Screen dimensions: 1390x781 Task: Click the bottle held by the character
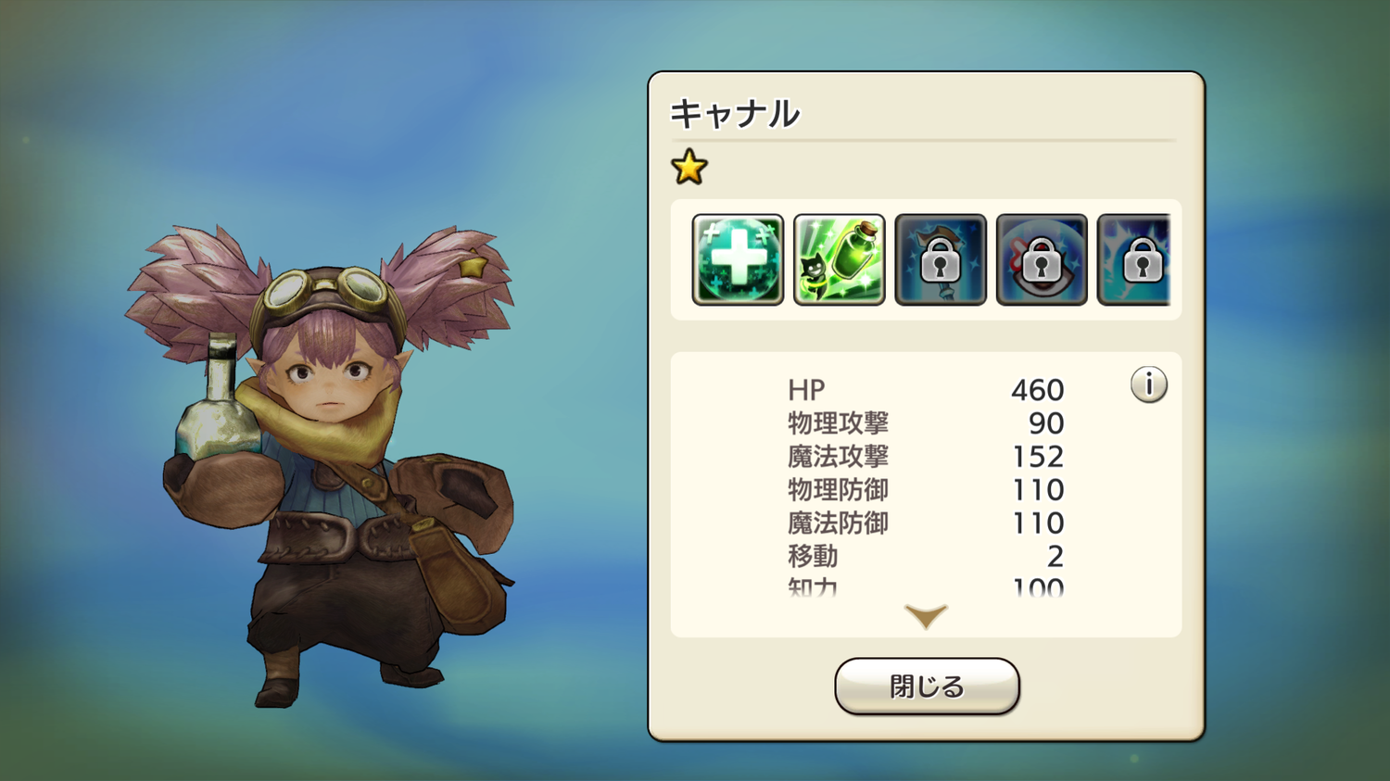[219, 398]
